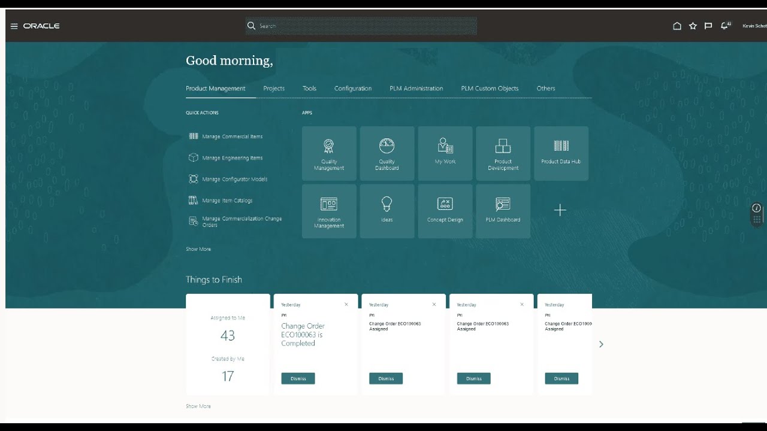Click the Oracle logo

(41, 26)
